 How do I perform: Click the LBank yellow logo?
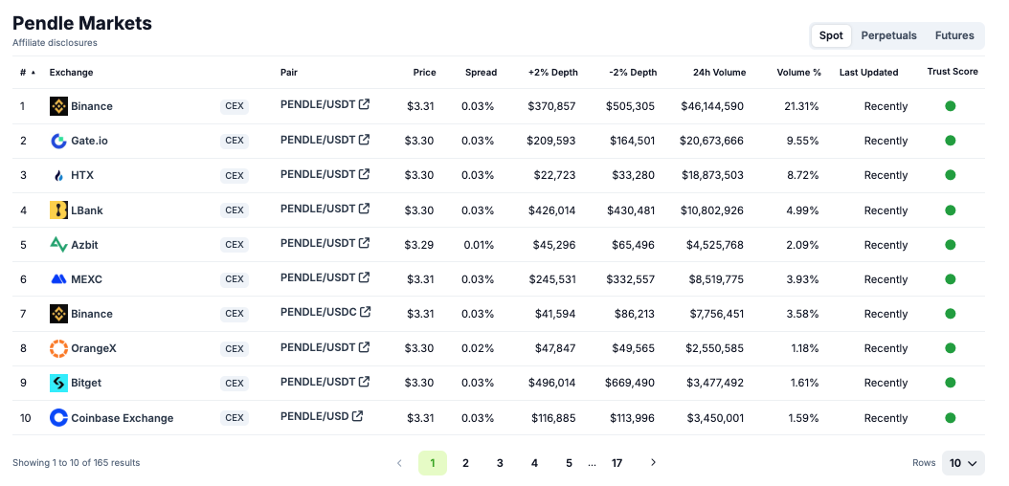coord(58,210)
